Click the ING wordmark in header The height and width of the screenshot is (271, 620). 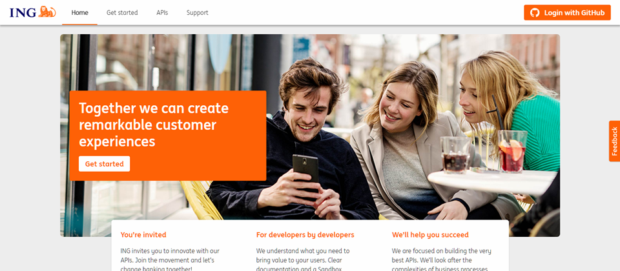[x=23, y=12]
